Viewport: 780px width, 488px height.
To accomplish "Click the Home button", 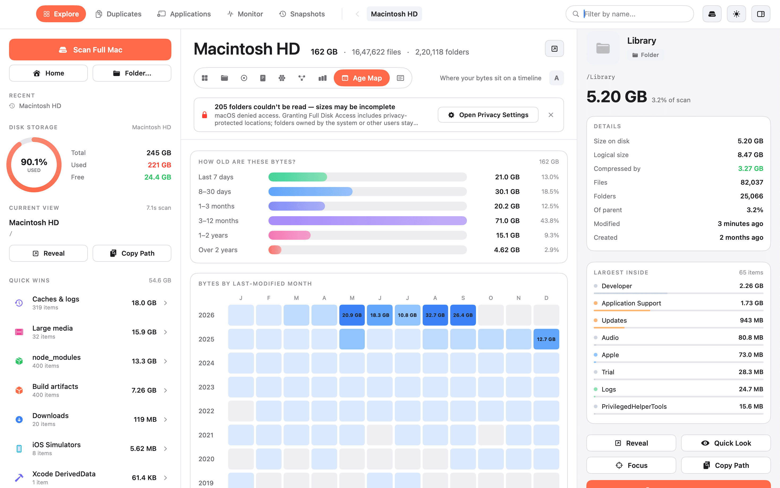I will [49, 73].
